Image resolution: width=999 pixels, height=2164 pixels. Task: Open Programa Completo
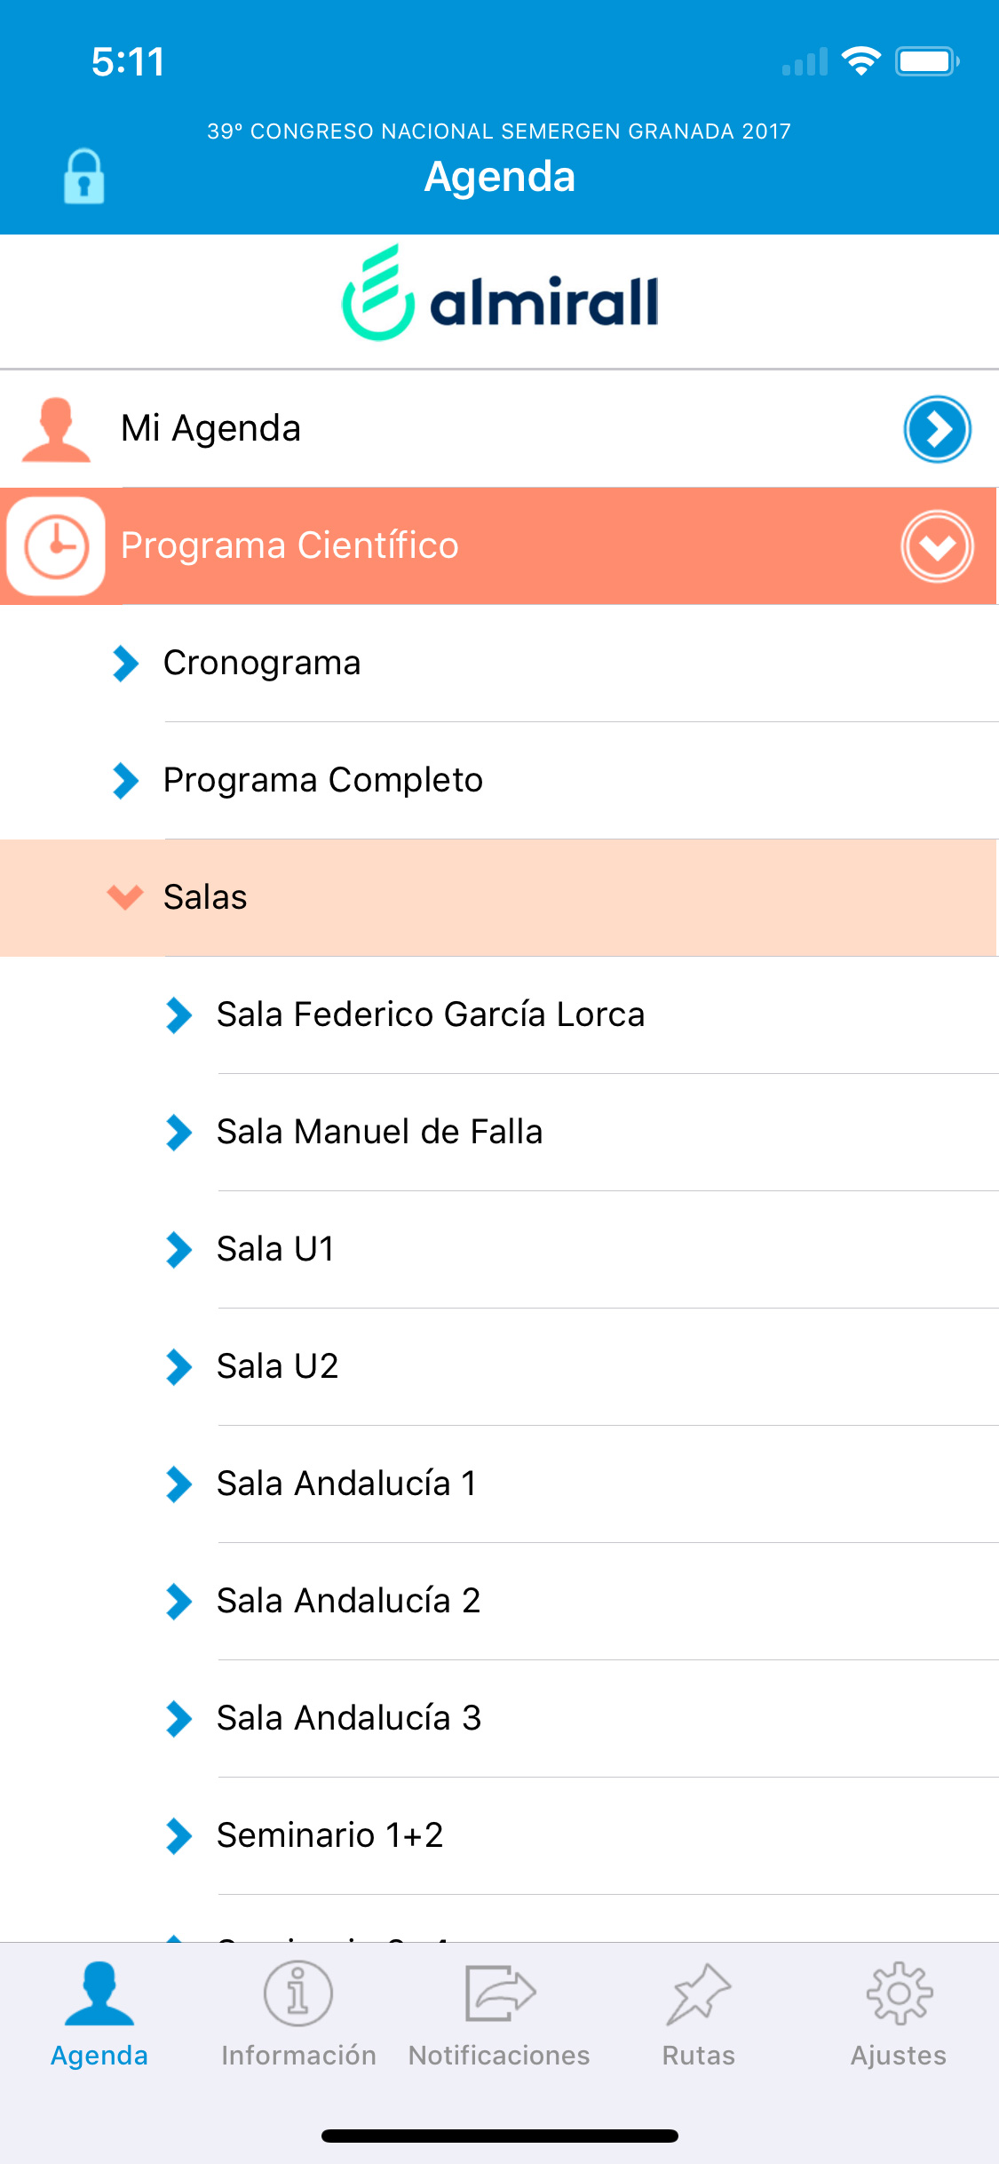click(x=499, y=781)
